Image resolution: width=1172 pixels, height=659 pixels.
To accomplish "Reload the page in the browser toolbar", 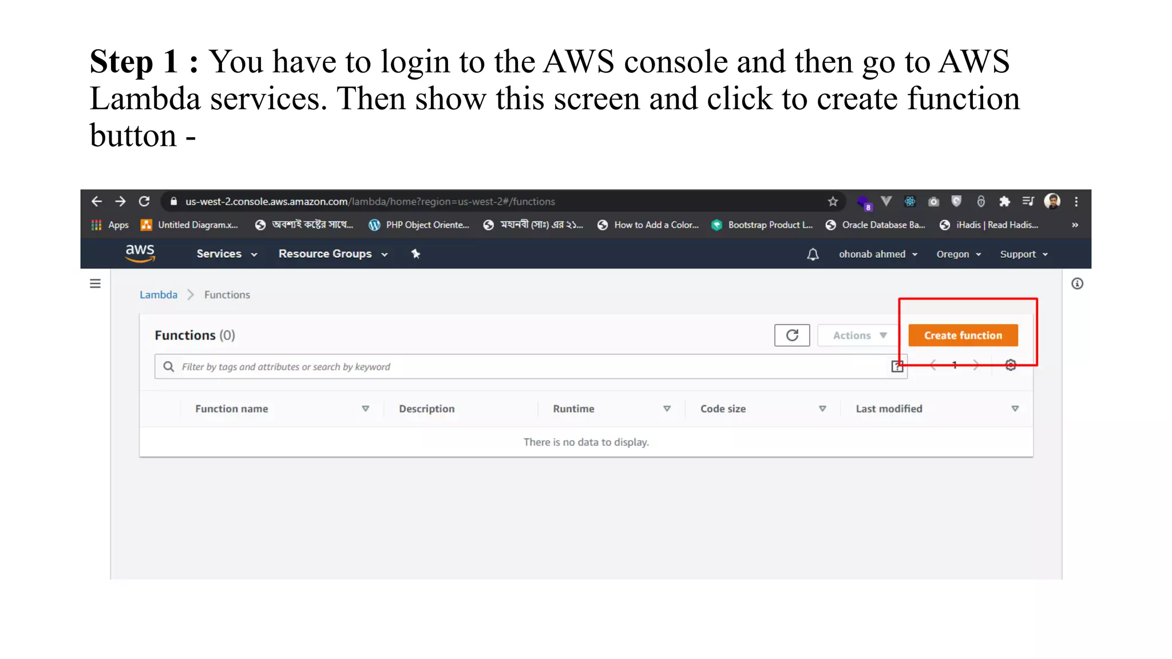I will tap(144, 201).
